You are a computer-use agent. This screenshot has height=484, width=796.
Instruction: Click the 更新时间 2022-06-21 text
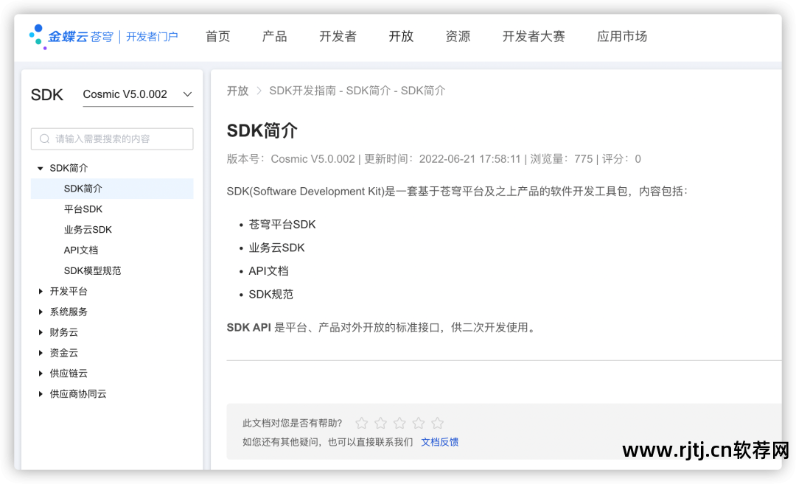pos(442,159)
